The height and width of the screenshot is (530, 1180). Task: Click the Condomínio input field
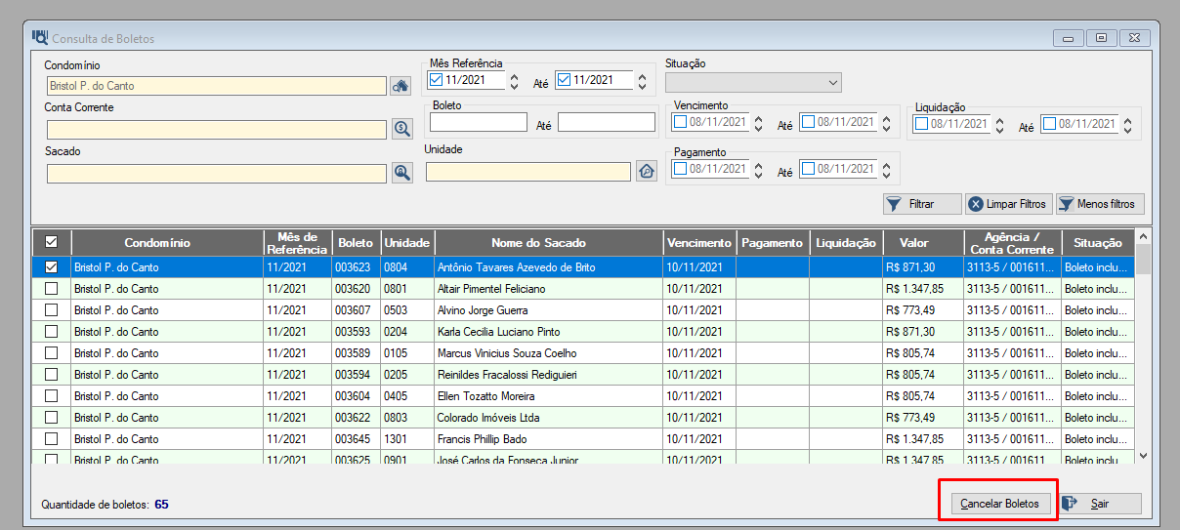[216, 86]
